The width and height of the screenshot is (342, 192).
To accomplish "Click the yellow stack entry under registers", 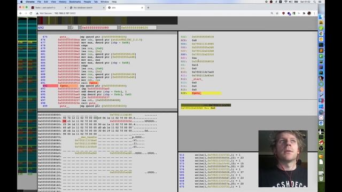I will click(x=198, y=108).
